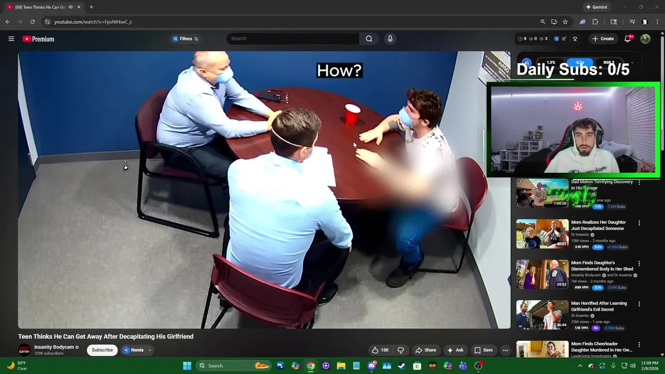Click the search magnifier button
This screenshot has width=665, height=374.
pyautogui.click(x=369, y=38)
